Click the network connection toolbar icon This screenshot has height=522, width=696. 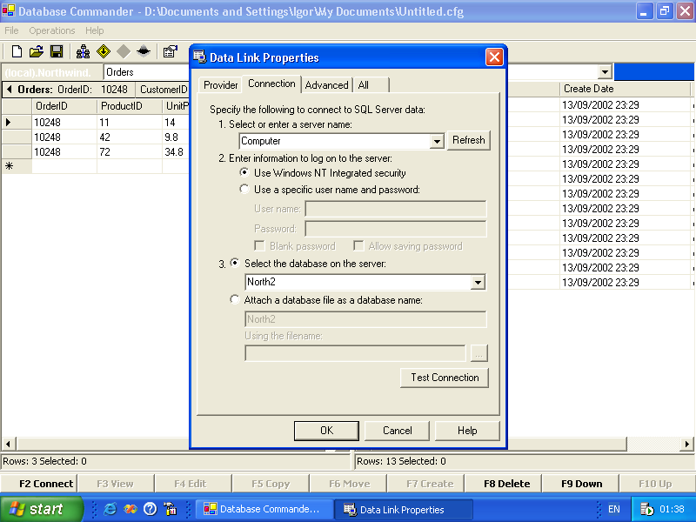click(84, 52)
